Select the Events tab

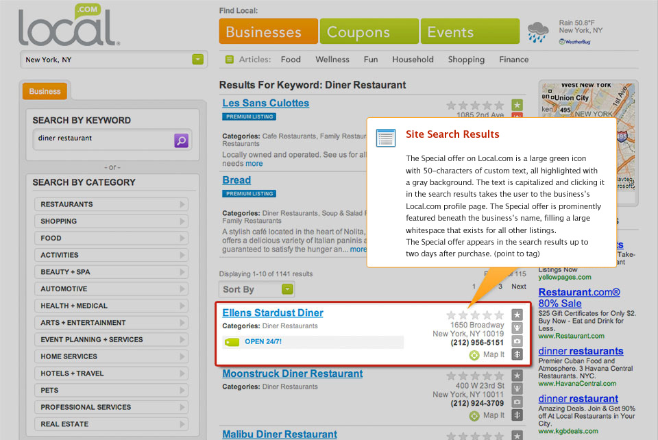tap(470, 32)
